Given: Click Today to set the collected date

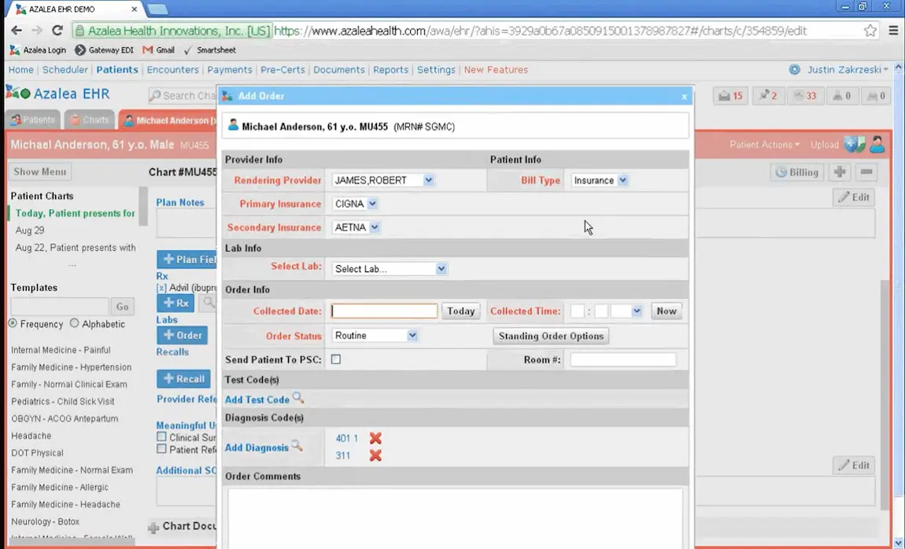Looking at the screenshot, I should [460, 311].
